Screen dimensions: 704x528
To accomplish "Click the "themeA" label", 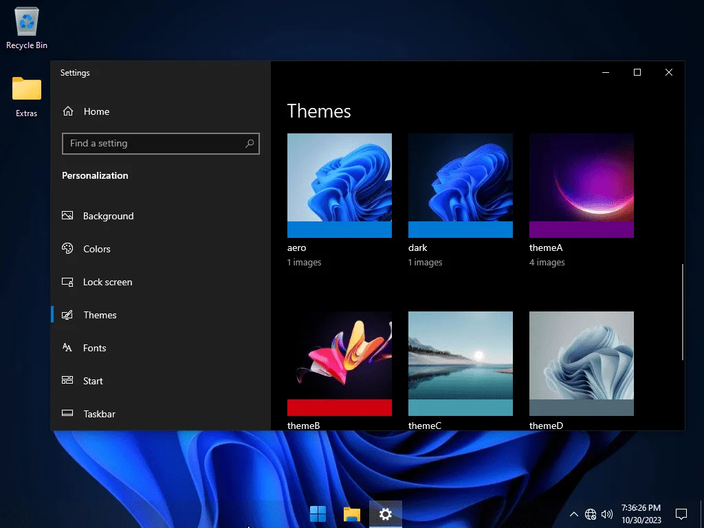I will pos(546,247).
